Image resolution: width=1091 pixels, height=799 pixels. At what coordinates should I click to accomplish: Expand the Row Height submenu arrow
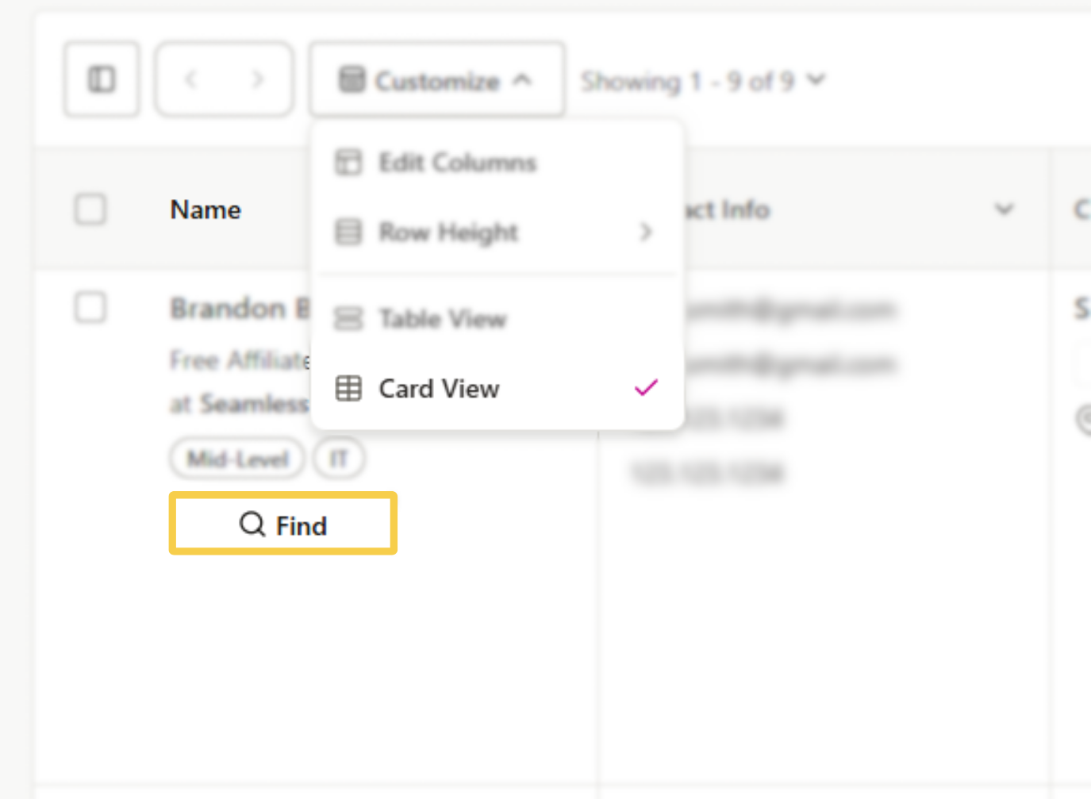[x=645, y=232]
